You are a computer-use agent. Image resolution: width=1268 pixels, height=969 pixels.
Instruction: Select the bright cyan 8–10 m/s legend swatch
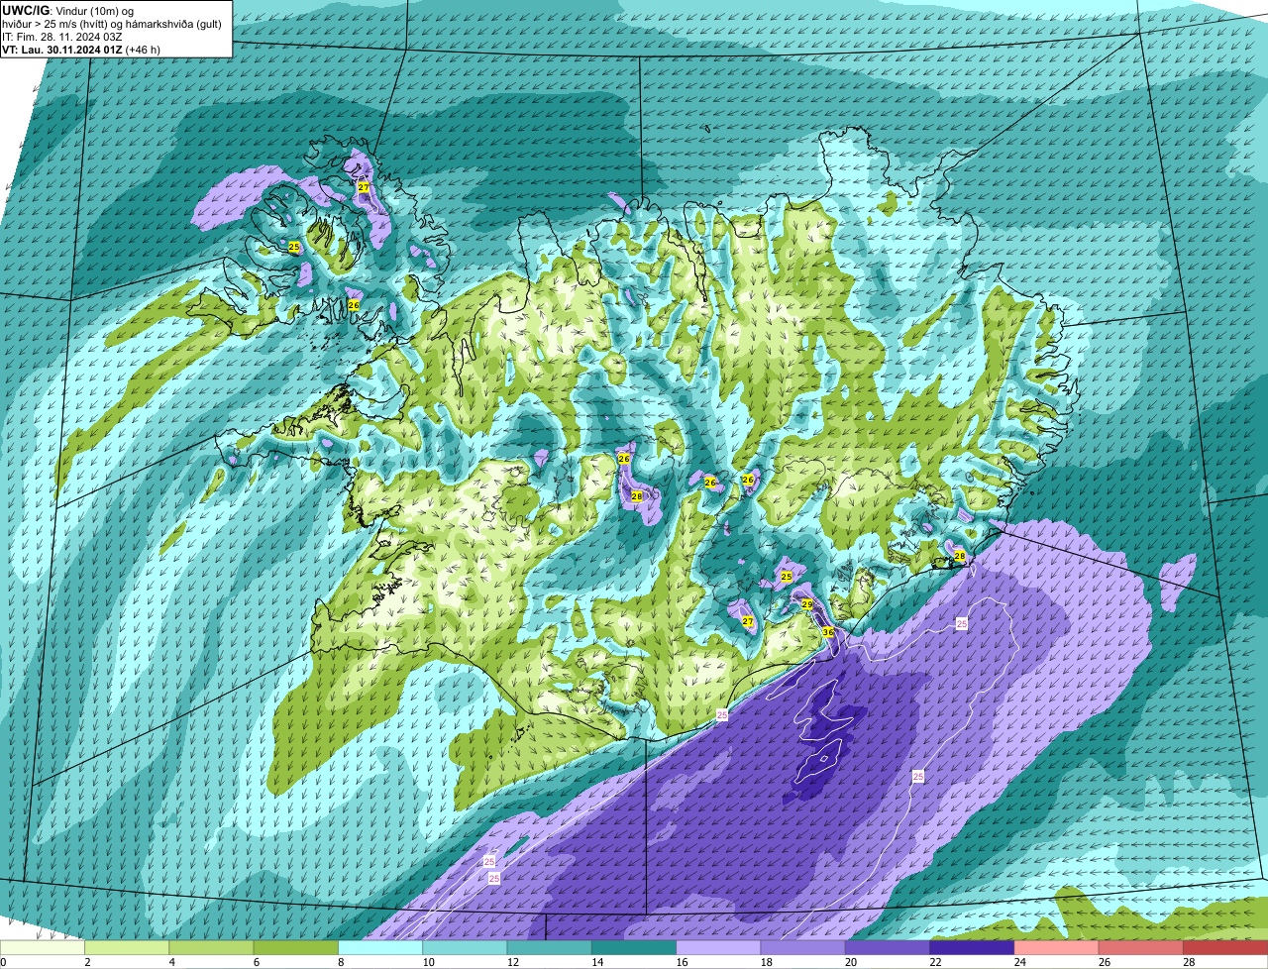(x=380, y=947)
